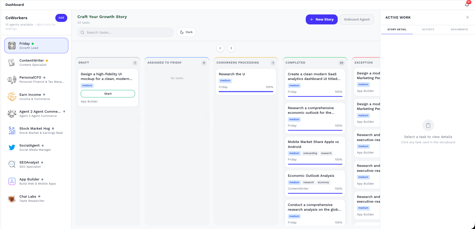Click the SEOAnalyst magnifier icon

pyautogui.click(x=12, y=164)
